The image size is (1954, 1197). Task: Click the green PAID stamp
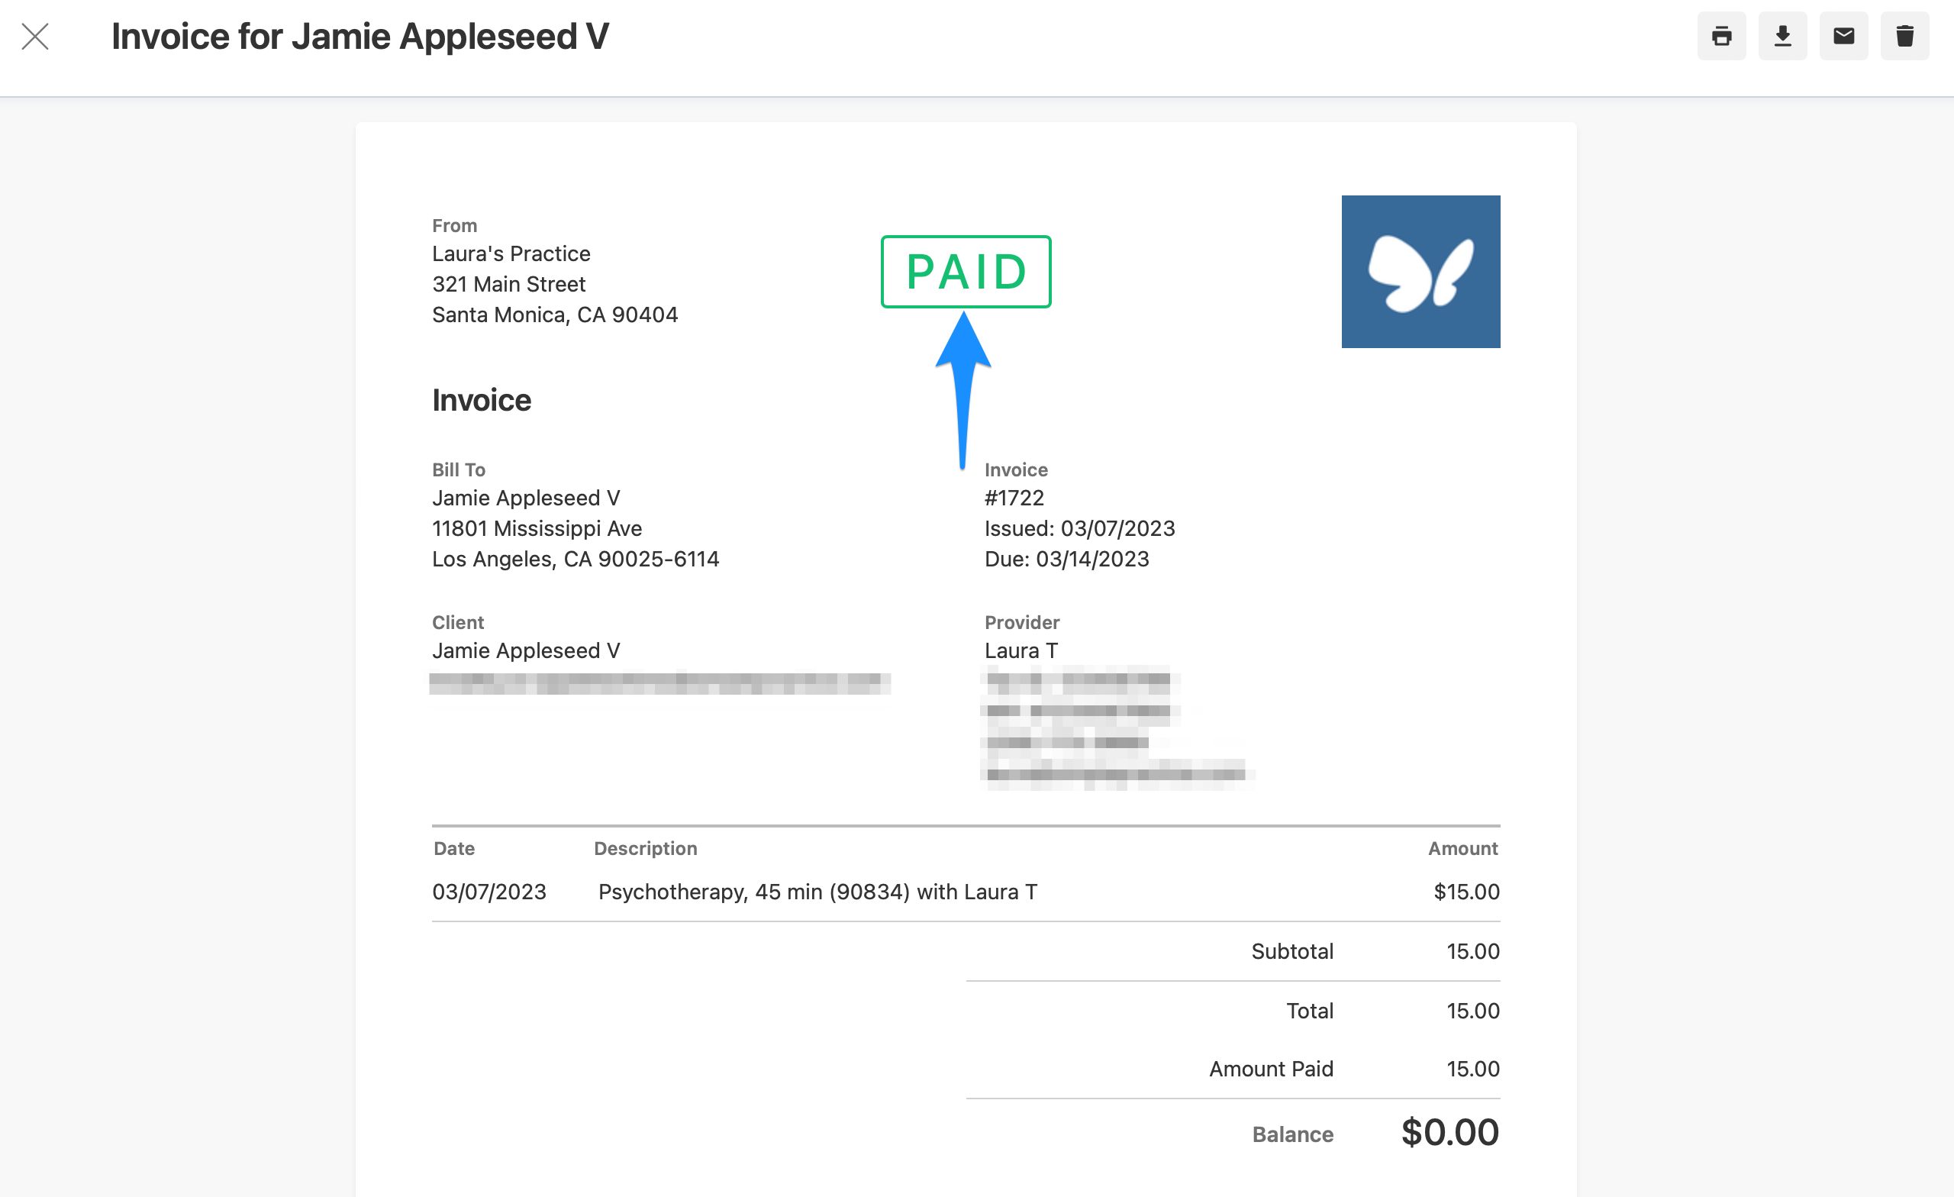[966, 271]
